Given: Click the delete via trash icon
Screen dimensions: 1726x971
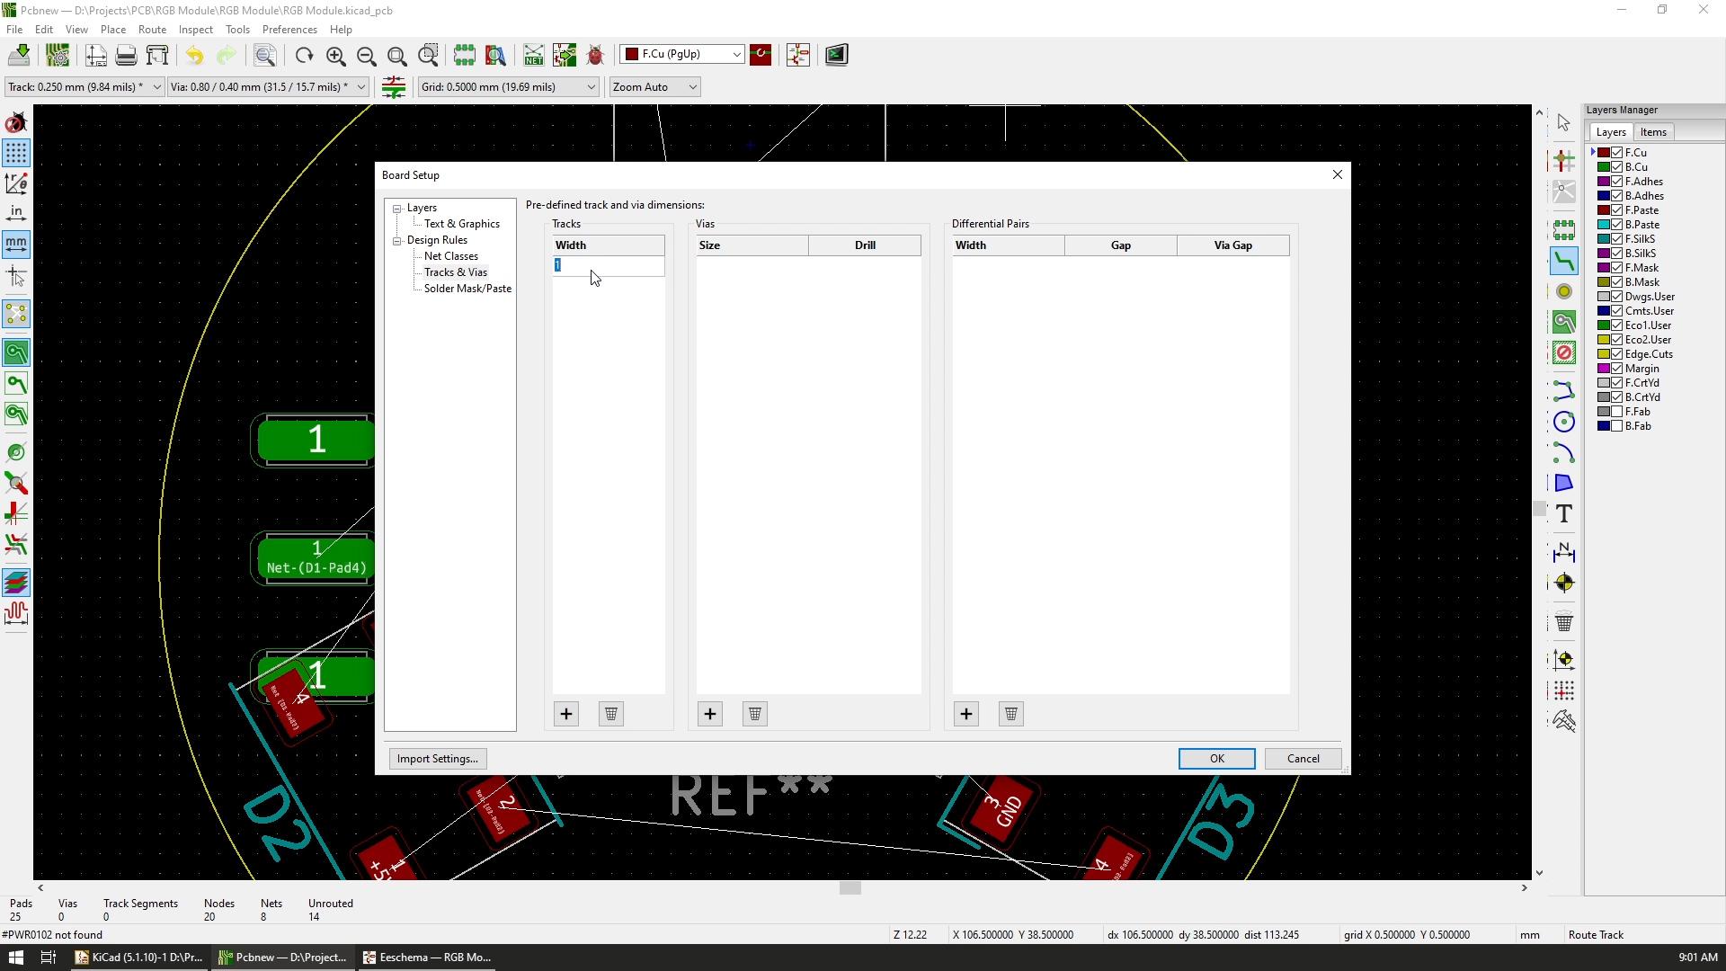Looking at the screenshot, I should [754, 714].
